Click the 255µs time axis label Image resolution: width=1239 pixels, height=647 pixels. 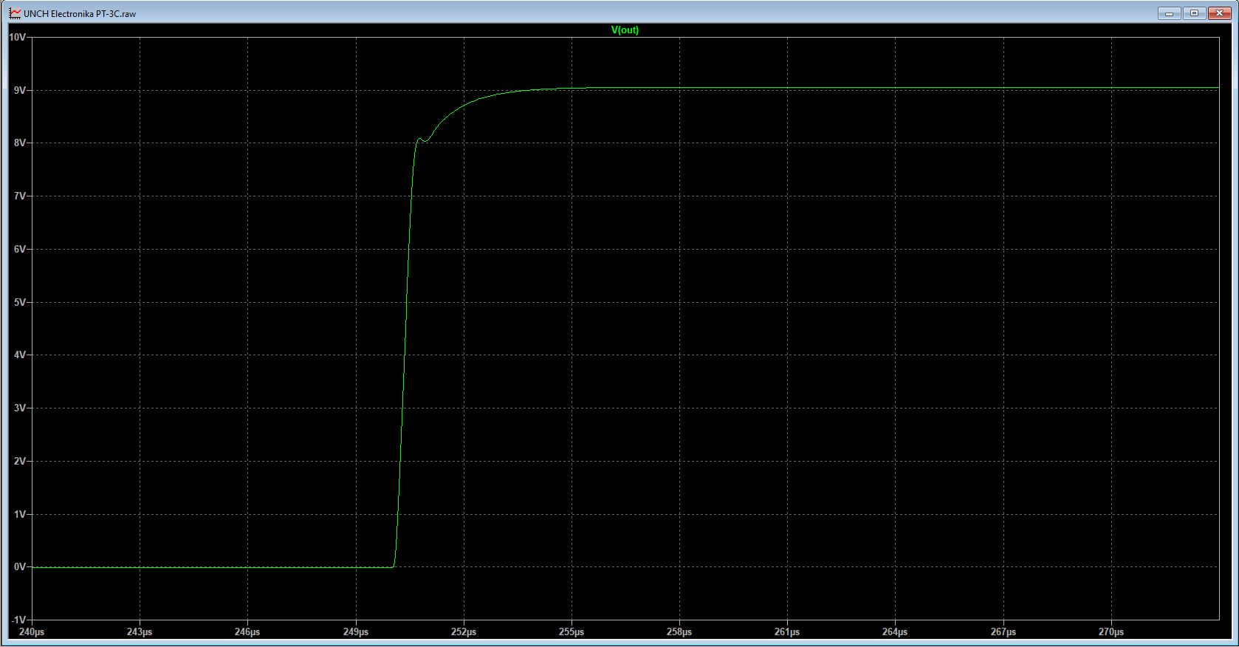(572, 632)
